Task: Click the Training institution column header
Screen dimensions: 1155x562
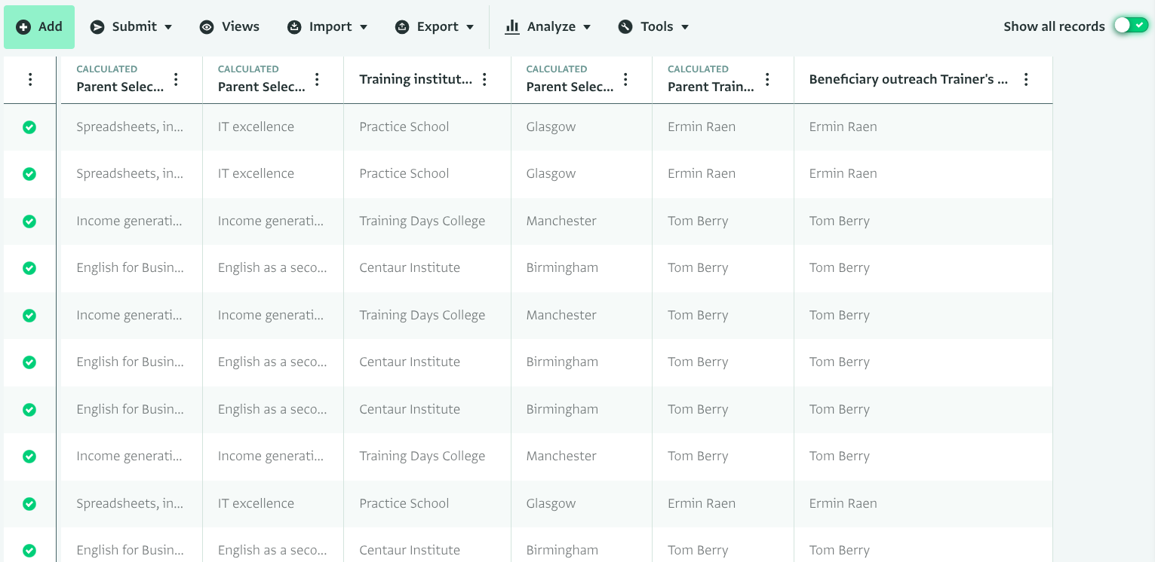Action: click(415, 80)
